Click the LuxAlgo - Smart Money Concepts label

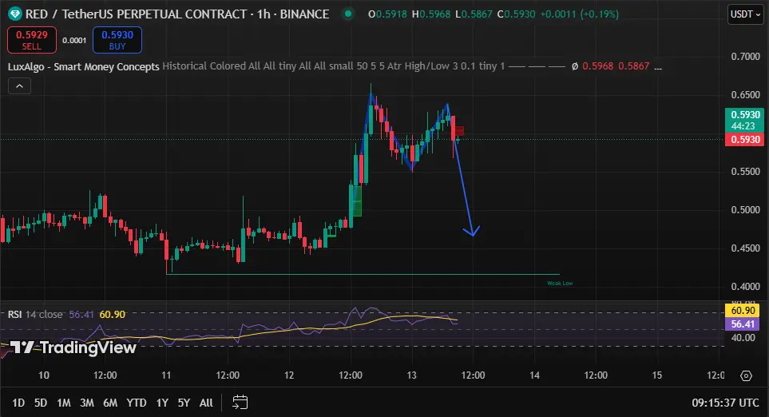(x=83, y=66)
